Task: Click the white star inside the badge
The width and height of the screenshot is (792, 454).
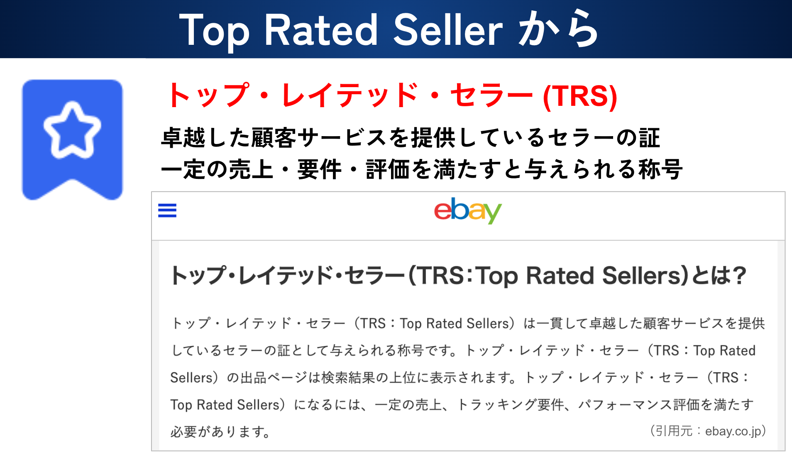Action: [x=72, y=130]
